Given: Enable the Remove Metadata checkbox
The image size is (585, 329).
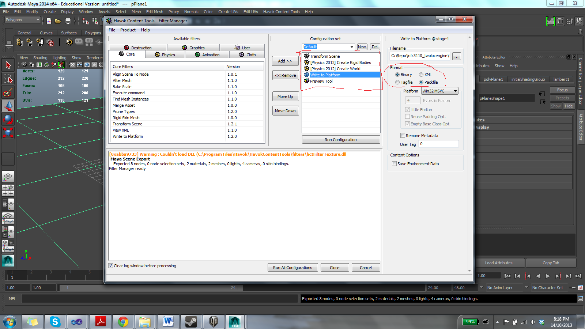Looking at the screenshot, I should [403, 135].
